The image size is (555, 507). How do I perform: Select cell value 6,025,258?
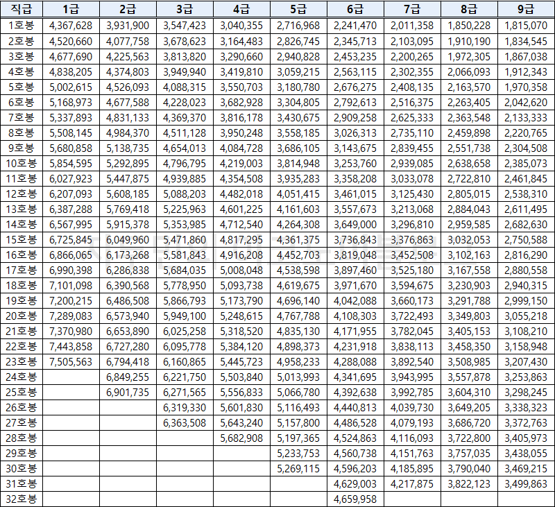(x=185, y=331)
